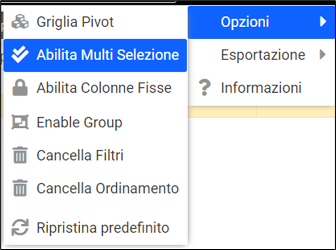
Task: Click the double checkmark icon on Abilita Multi Selezione
Action: pos(20,54)
